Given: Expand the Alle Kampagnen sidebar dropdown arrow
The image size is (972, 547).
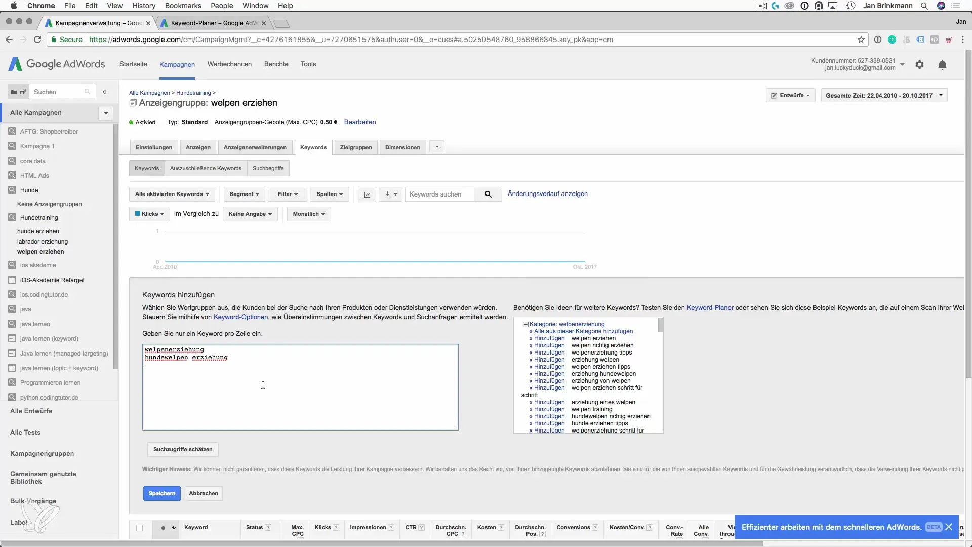Looking at the screenshot, I should point(106,113).
